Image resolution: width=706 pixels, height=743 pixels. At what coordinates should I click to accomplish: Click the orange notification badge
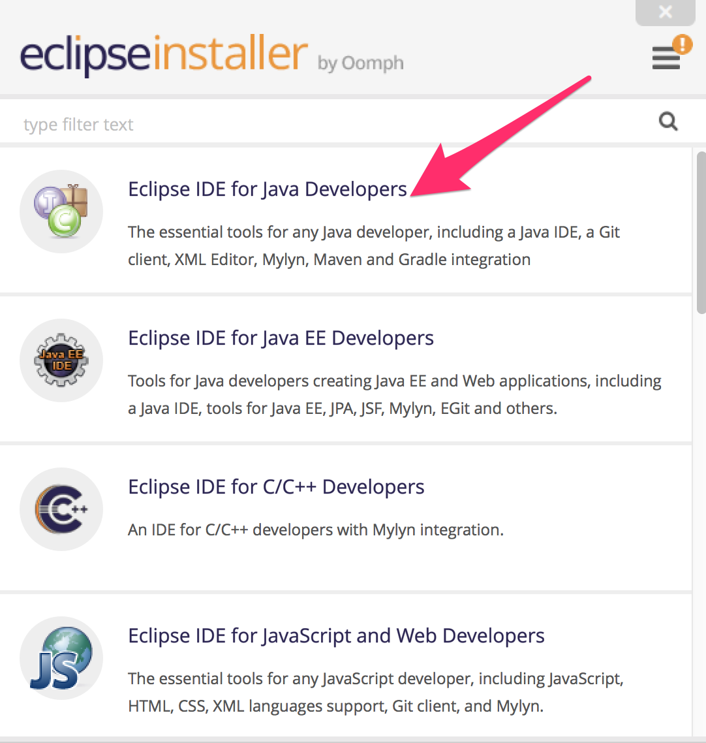(681, 44)
